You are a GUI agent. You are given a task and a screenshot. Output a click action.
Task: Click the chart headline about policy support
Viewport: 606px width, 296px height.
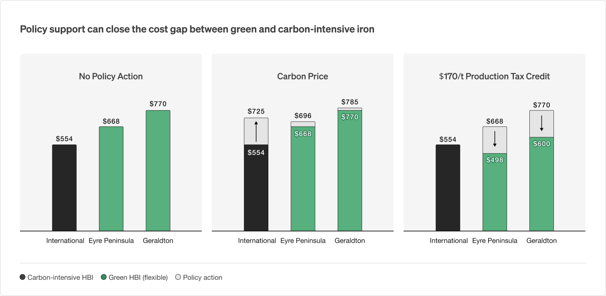(197, 30)
